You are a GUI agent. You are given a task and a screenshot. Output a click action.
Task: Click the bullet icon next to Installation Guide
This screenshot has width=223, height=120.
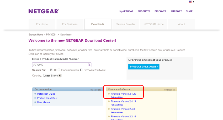coord(35,94)
